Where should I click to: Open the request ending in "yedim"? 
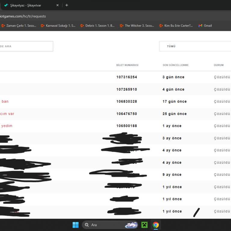tap(7, 126)
